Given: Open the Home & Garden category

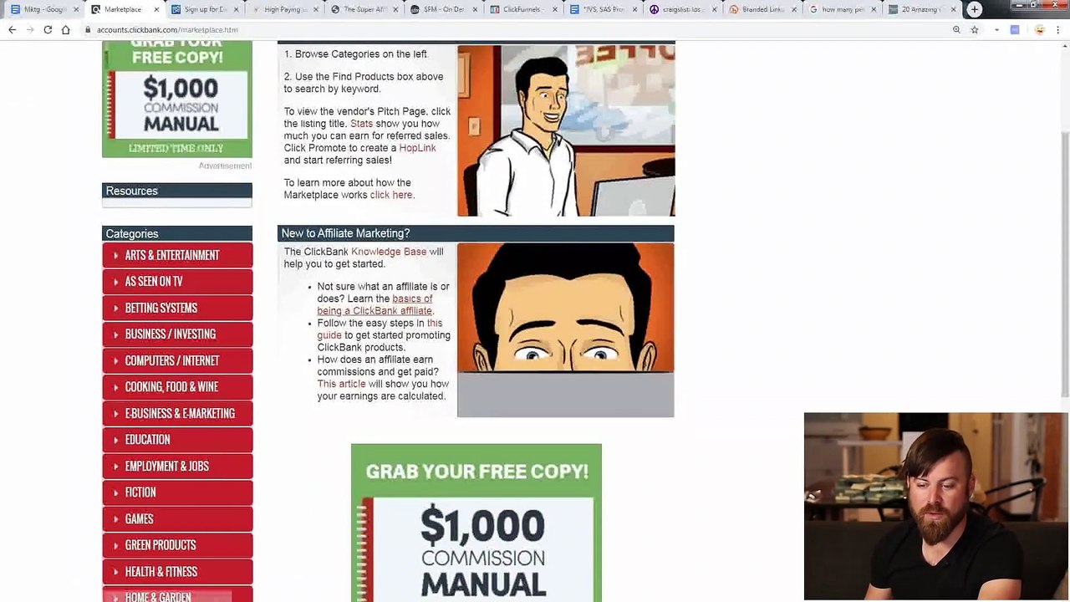Looking at the screenshot, I should [x=177, y=594].
